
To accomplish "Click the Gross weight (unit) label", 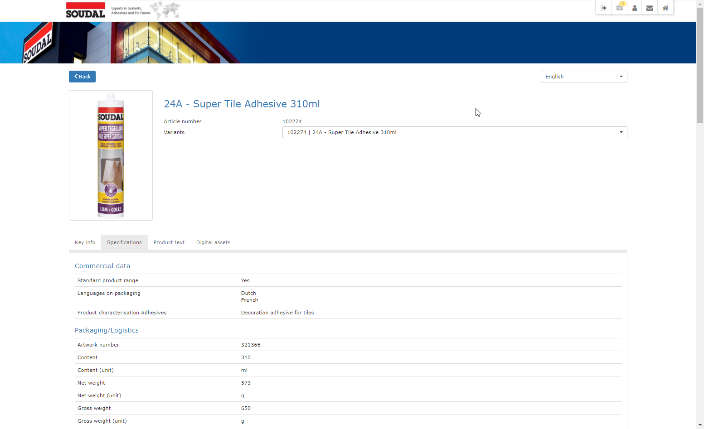I will click(102, 421).
